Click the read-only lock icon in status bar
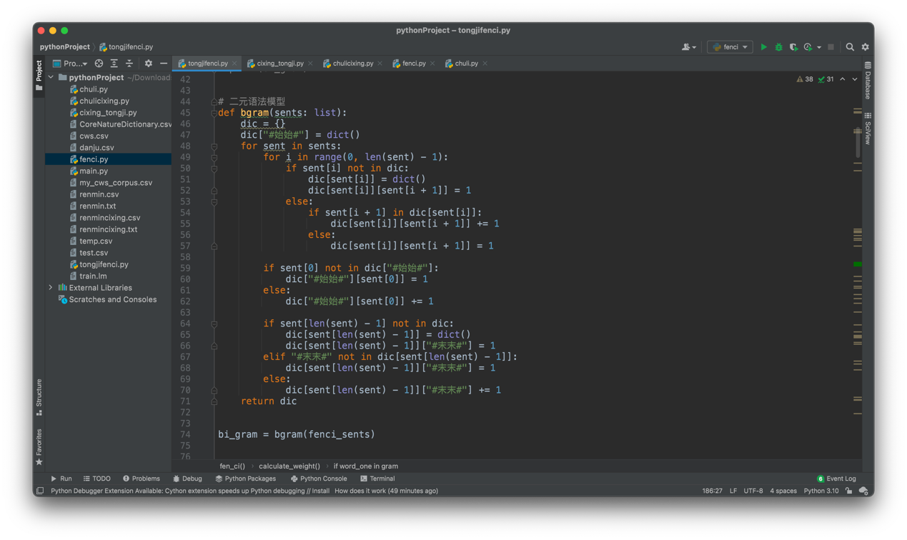Image resolution: width=907 pixels, height=540 pixels. [849, 491]
